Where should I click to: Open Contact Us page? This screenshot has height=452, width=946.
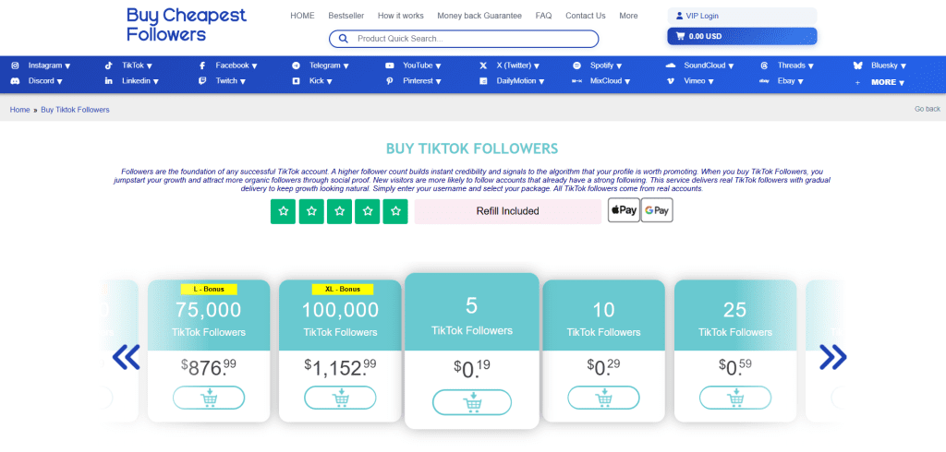[585, 16]
